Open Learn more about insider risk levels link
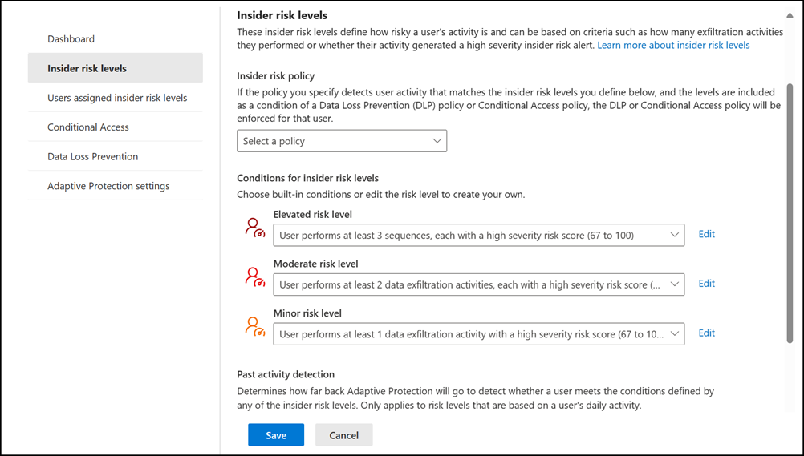The image size is (804, 456). coord(673,46)
